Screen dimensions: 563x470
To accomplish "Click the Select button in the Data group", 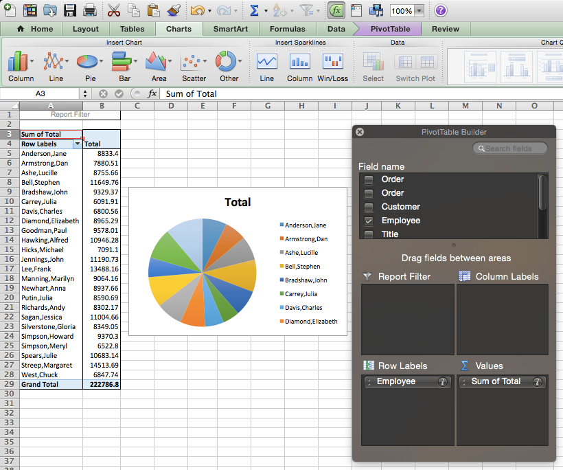I will click(373, 62).
